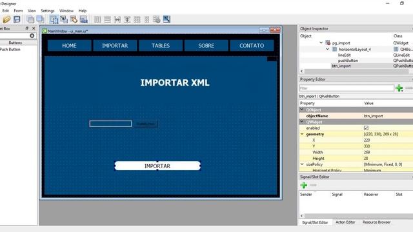The height and width of the screenshot is (232, 413).
Task: Open the View menu
Action: tap(32, 11)
